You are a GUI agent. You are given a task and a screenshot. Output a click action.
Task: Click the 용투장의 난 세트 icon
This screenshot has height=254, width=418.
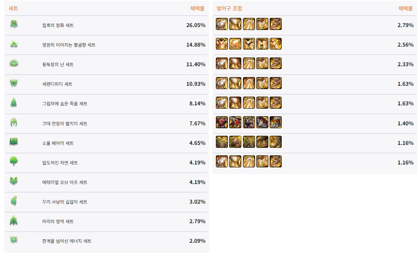coord(14,64)
